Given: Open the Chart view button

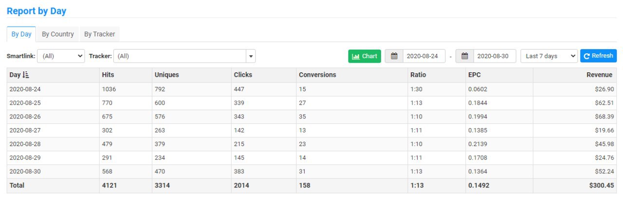Looking at the screenshot, I should (365, 56).
